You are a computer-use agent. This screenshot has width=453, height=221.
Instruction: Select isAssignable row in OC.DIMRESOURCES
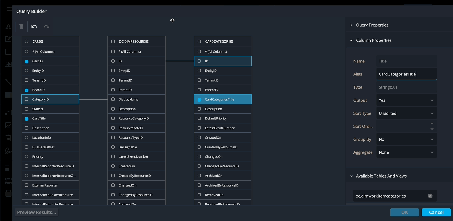coord(137,147)
